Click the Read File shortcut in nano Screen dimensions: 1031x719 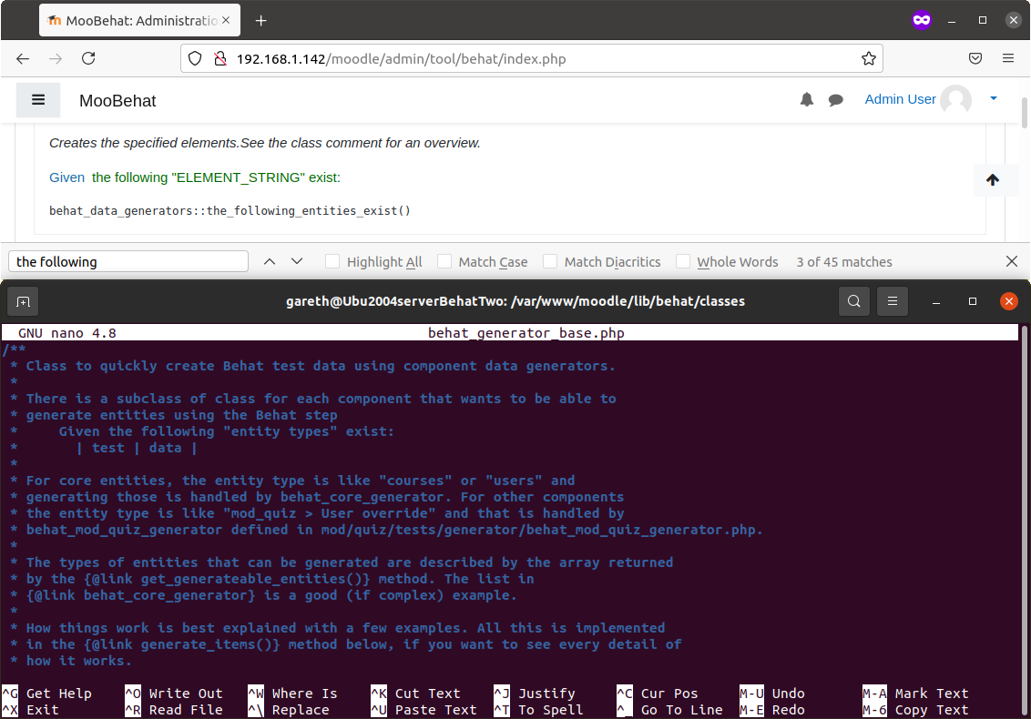click(174, 710)
